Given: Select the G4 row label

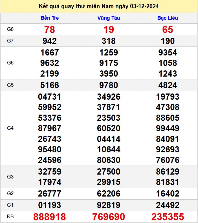Looking at the screenshot, I should pos(10,128).
